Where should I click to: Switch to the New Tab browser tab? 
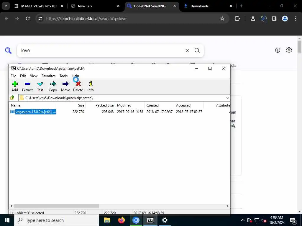(94, 6)
